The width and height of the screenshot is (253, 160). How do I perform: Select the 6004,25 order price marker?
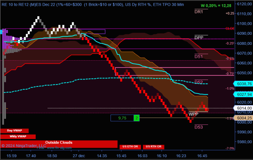tap(243, 118)
